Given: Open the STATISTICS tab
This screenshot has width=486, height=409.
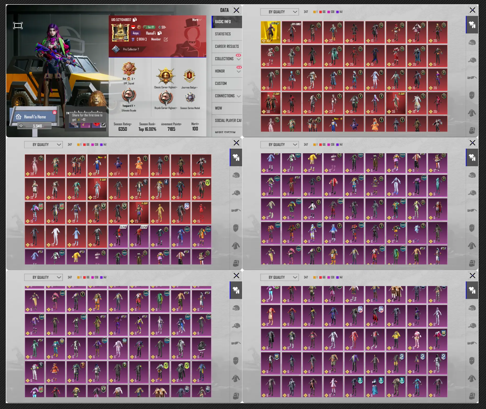Looking at the screenshot, I should coord(227,34).
